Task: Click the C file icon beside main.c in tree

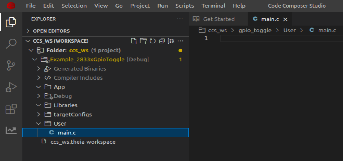Action: pyautogui.click(x=52, y=132)
